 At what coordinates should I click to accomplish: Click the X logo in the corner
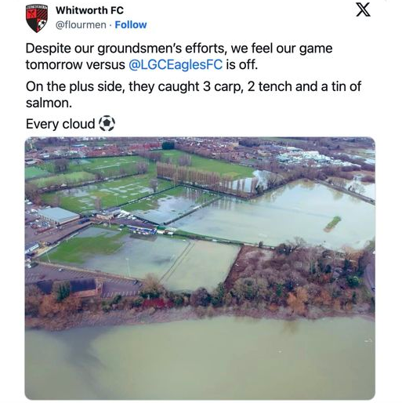pos(363,10)
